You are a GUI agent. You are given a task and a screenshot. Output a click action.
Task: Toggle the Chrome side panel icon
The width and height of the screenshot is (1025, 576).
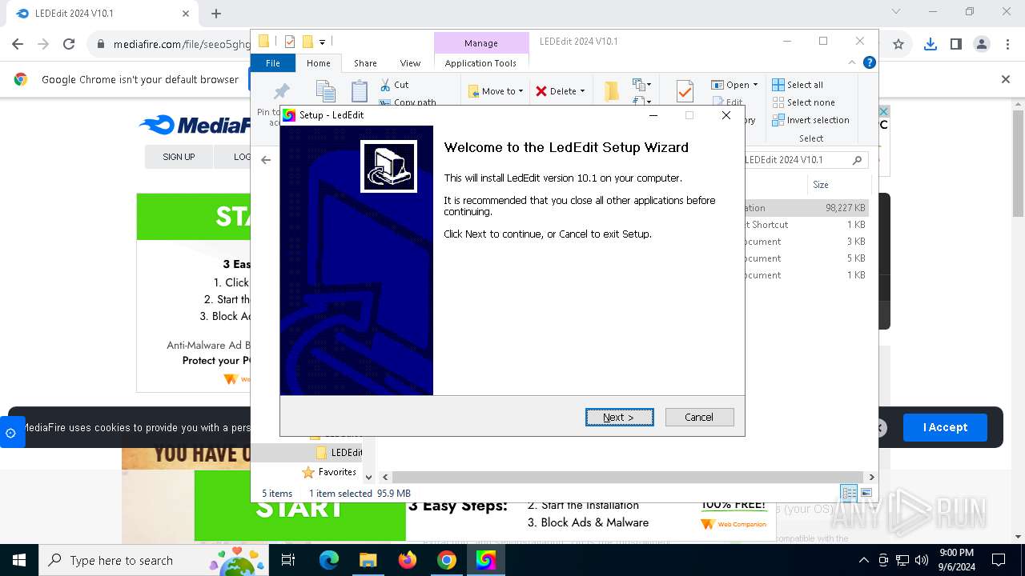tap(956, 45)
